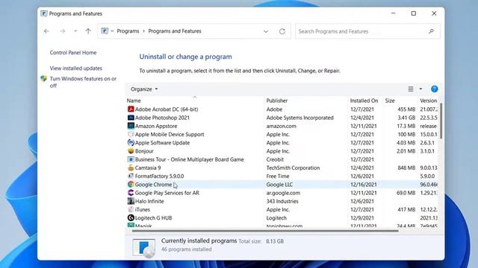Viewport: 478px width, 268px height.
Task: Click the 12/16/2021 install date cell
Action: click(364, 185)
